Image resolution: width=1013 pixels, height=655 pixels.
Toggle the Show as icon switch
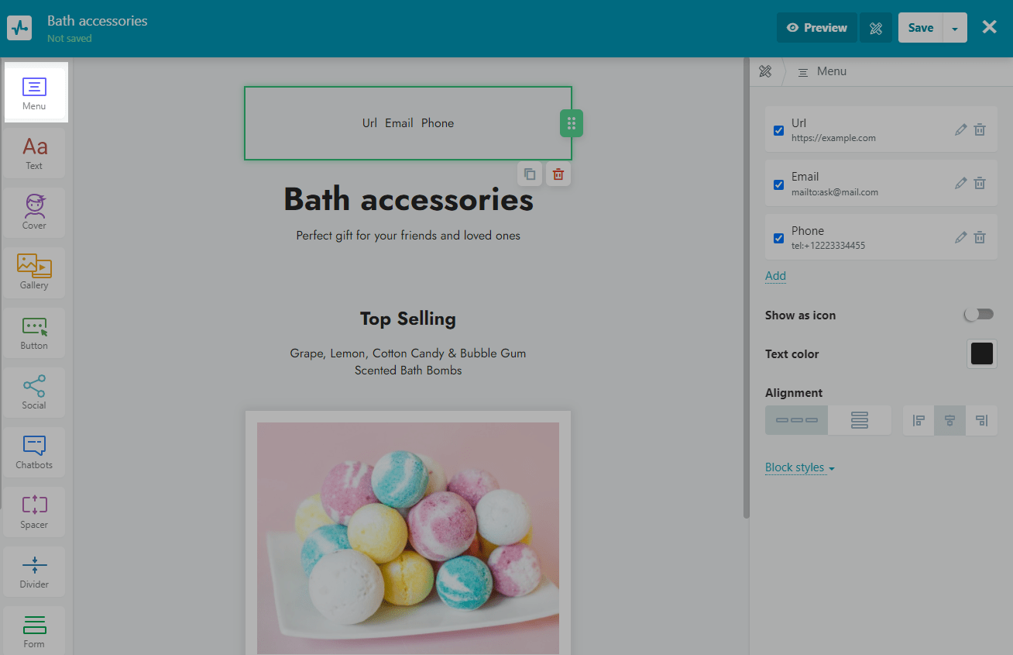[978, 315]
